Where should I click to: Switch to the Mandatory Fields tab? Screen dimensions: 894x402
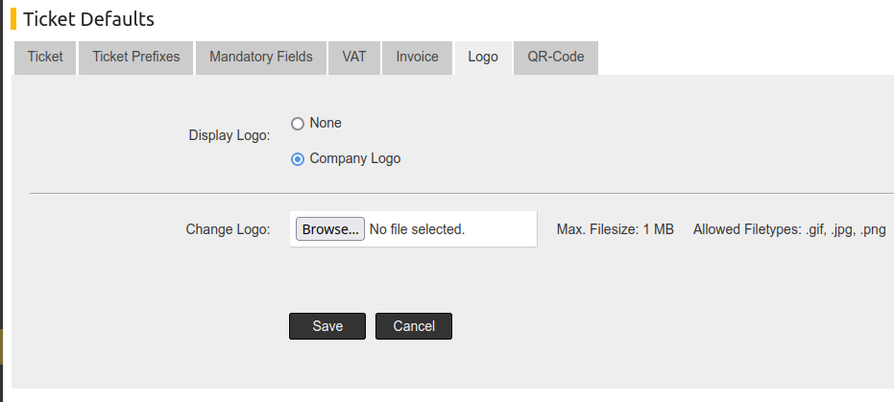point(260,57)
